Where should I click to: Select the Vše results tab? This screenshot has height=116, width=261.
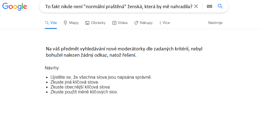[51, 23]
